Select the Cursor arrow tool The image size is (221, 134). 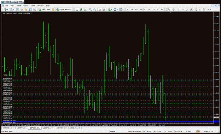pyautogui.click(x=169, y=9)
